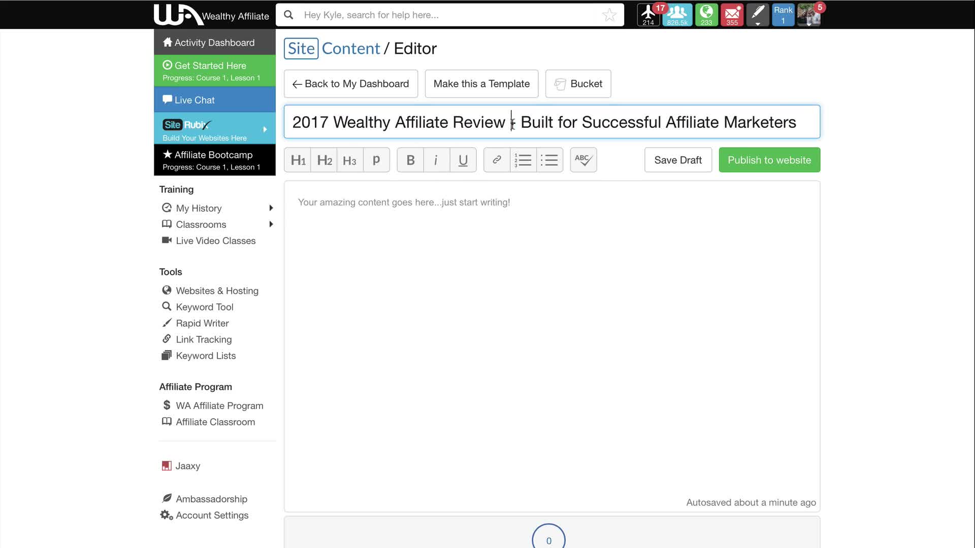Insert a bulleted list
The image size is (975, 548).
[x=549, y=160]
